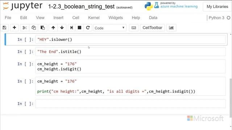The width and height of the screenshot is (232, 130).
Task: Move selected cell up arrow
Action: (53, 27)
